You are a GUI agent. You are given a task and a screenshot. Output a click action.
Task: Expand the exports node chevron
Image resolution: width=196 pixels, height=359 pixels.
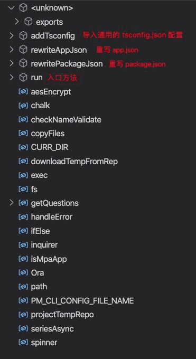16,22
